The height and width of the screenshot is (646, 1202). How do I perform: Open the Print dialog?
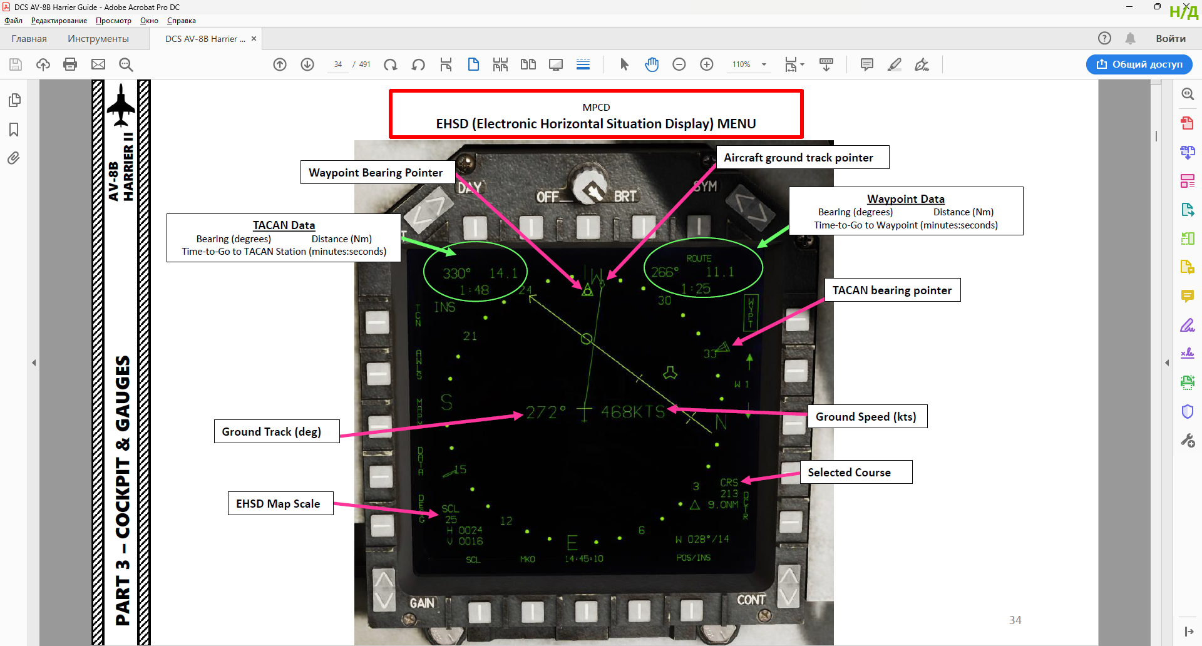[x=70, y=64]
